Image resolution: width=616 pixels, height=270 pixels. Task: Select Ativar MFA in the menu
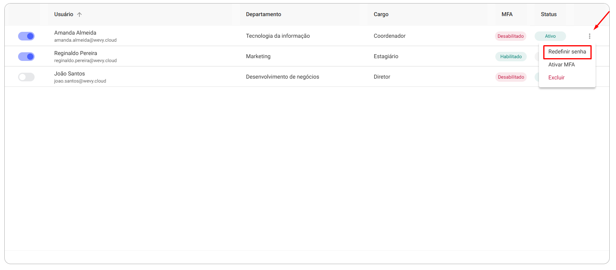[x=561, y=64]
